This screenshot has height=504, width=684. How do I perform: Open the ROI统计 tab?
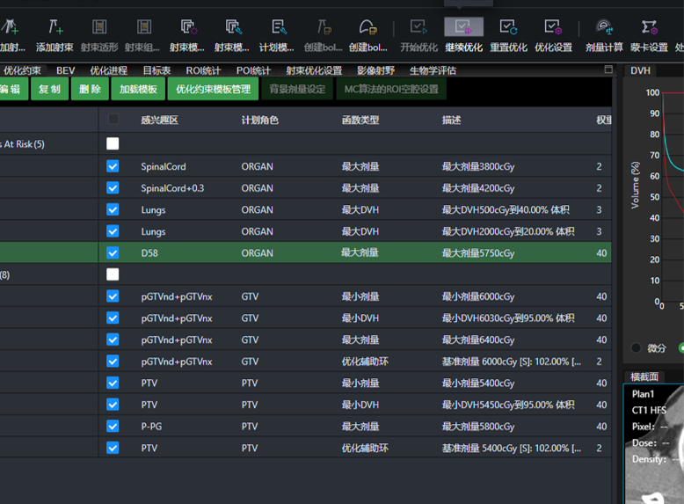point(203,70)
